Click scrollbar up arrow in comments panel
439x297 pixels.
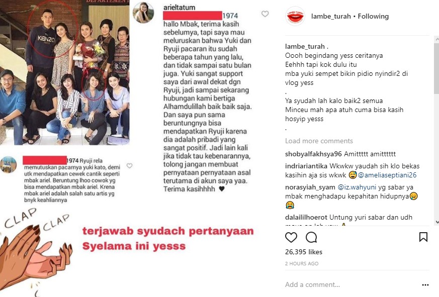[x=437, y=40]
